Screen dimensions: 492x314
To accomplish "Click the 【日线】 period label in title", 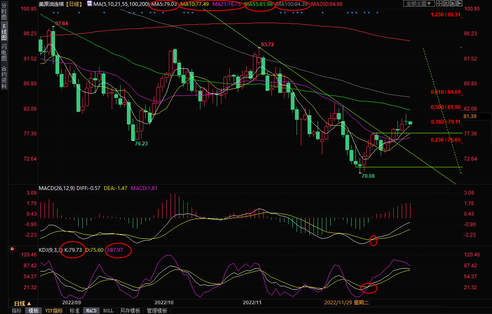I will (74, 4).
